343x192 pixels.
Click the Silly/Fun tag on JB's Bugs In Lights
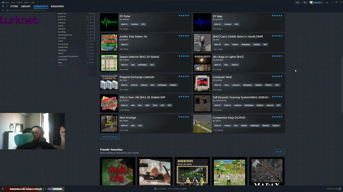[235, 65]
